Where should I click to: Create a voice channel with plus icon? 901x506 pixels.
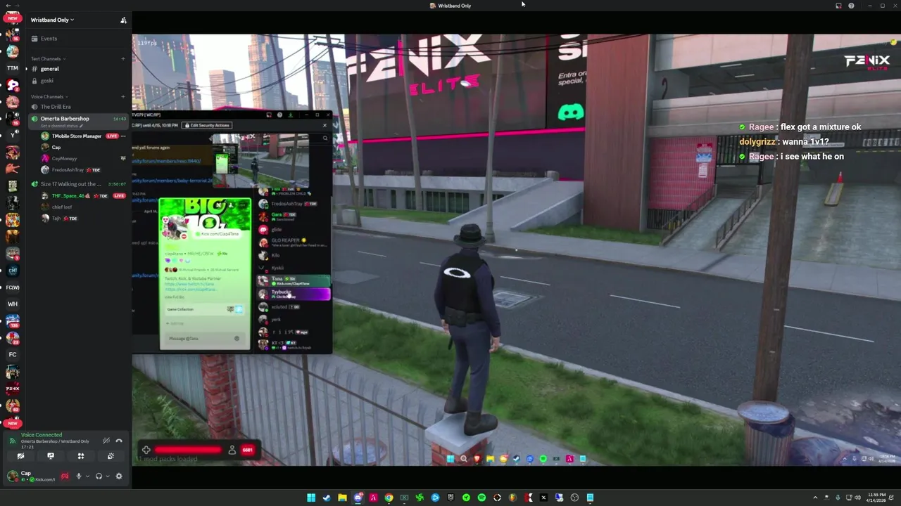click(x=123, y=97)
